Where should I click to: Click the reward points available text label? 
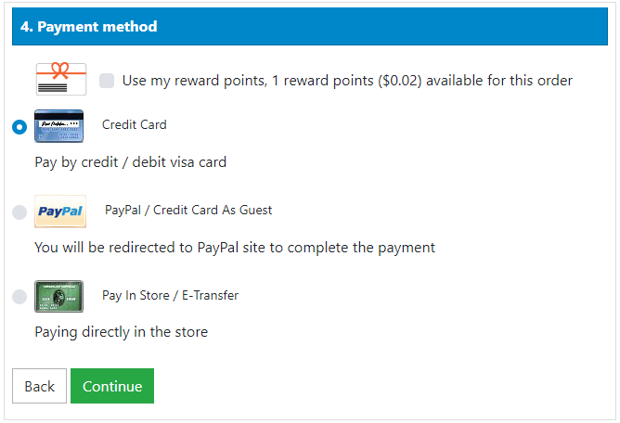click(x=347, y=81)
